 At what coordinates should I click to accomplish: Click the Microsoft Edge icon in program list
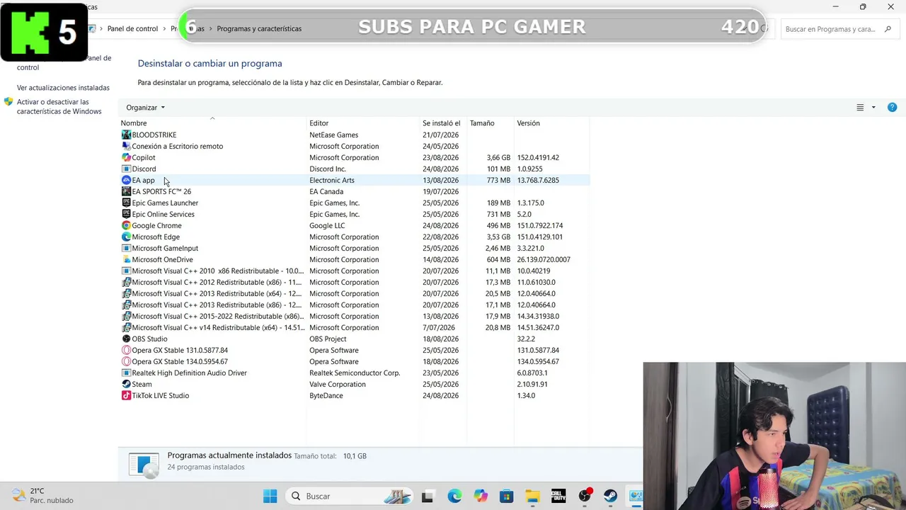coord(126,237)
